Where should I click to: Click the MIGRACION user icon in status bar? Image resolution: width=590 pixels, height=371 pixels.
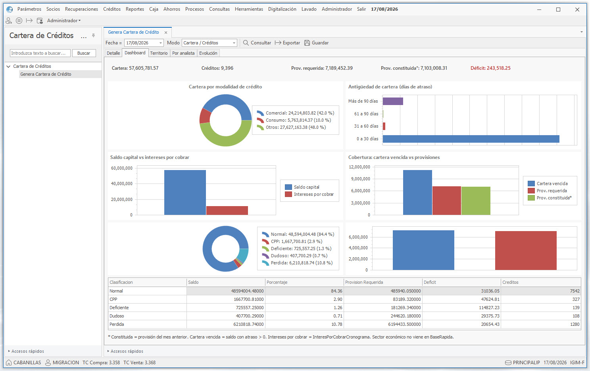click(48, 363)
